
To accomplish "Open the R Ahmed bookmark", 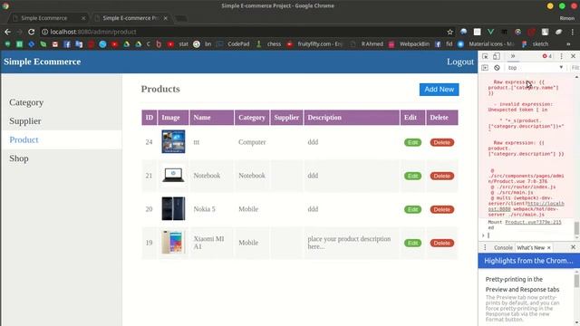I will pyautogui.click(x=367, y=44).
